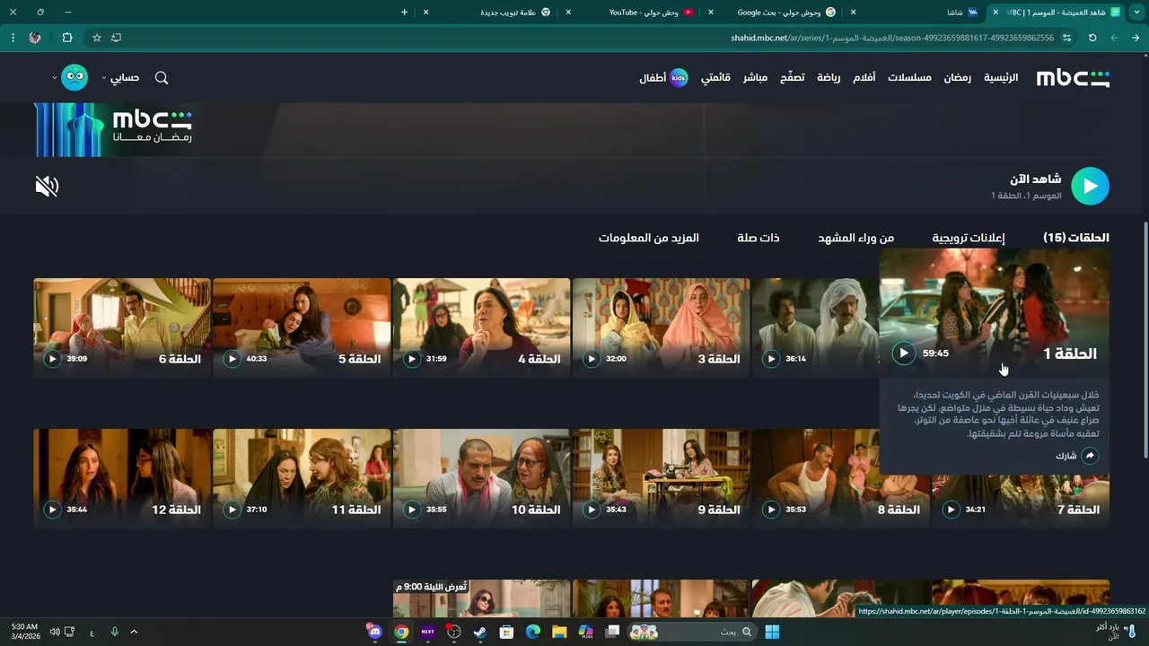Image resolution: width=1149 pixels, height=646 pixels.
Task: Select the إعلانات ترويجية trailers tab
Action: click(969, 238)
